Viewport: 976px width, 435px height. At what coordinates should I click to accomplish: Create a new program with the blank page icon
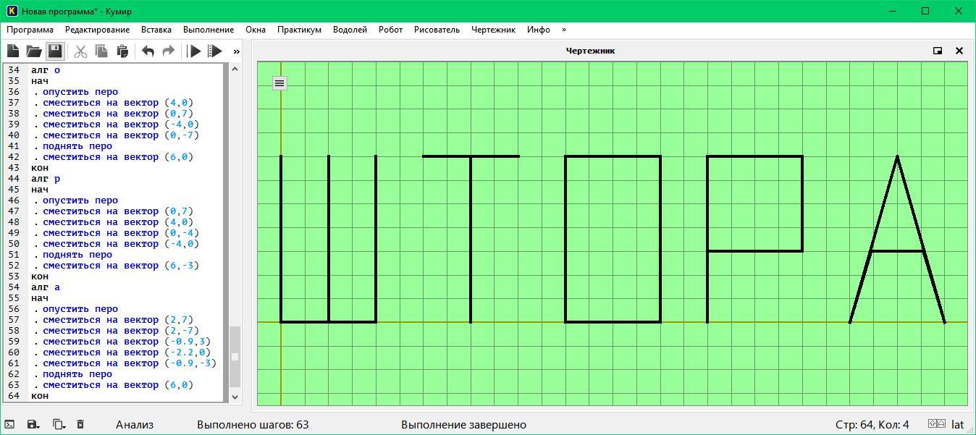[13, 51]
